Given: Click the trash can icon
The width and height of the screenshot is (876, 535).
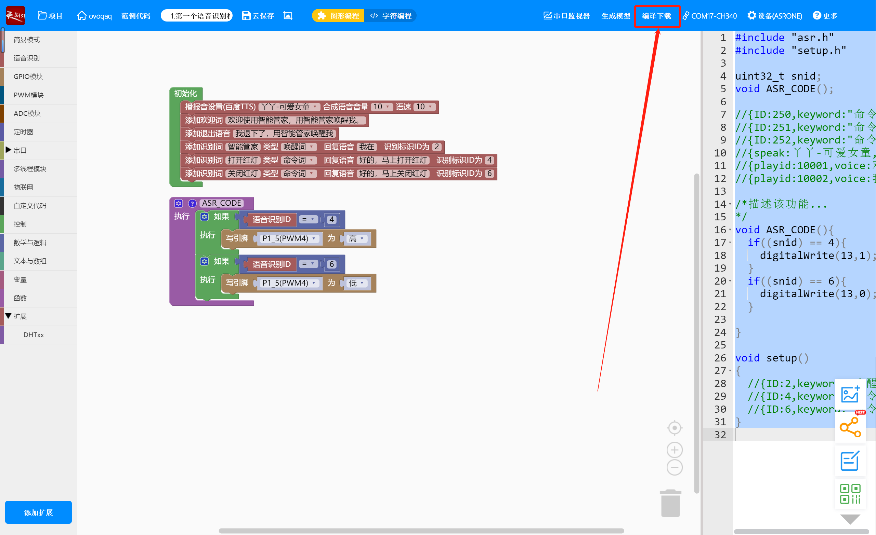Looking at the screenshot, I should (670, 503).
